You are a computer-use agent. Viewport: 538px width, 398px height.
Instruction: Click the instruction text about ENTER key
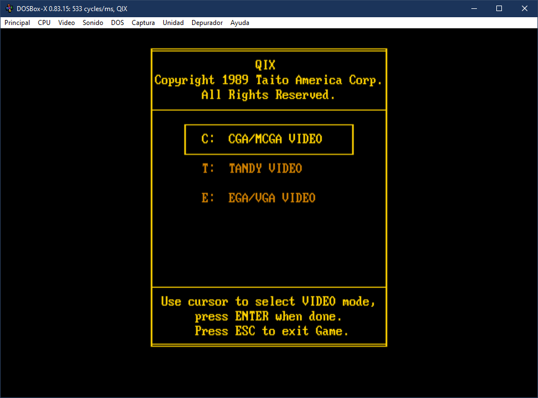268,316
